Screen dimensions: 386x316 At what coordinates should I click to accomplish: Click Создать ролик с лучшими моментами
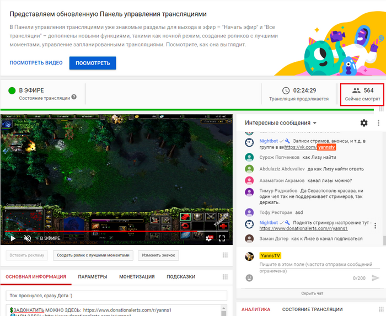[x=93, y=255]
